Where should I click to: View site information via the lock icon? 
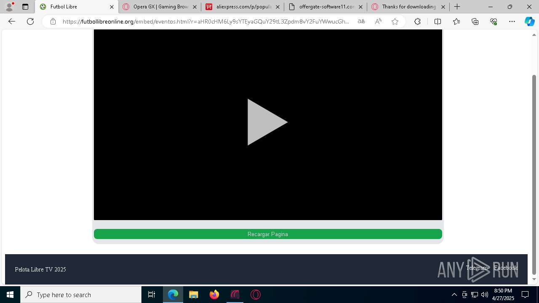53,21
